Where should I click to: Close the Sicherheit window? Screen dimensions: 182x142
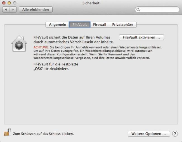4,3
